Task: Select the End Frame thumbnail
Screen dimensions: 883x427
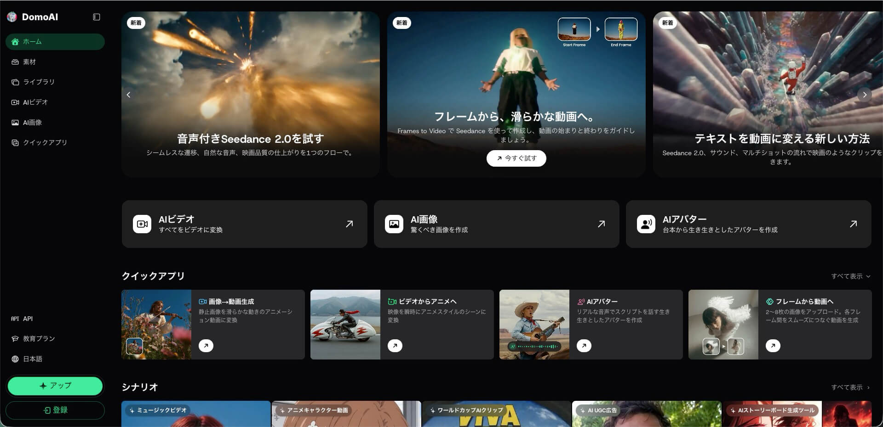Action: pyautogui.click(x=621, y=29)
